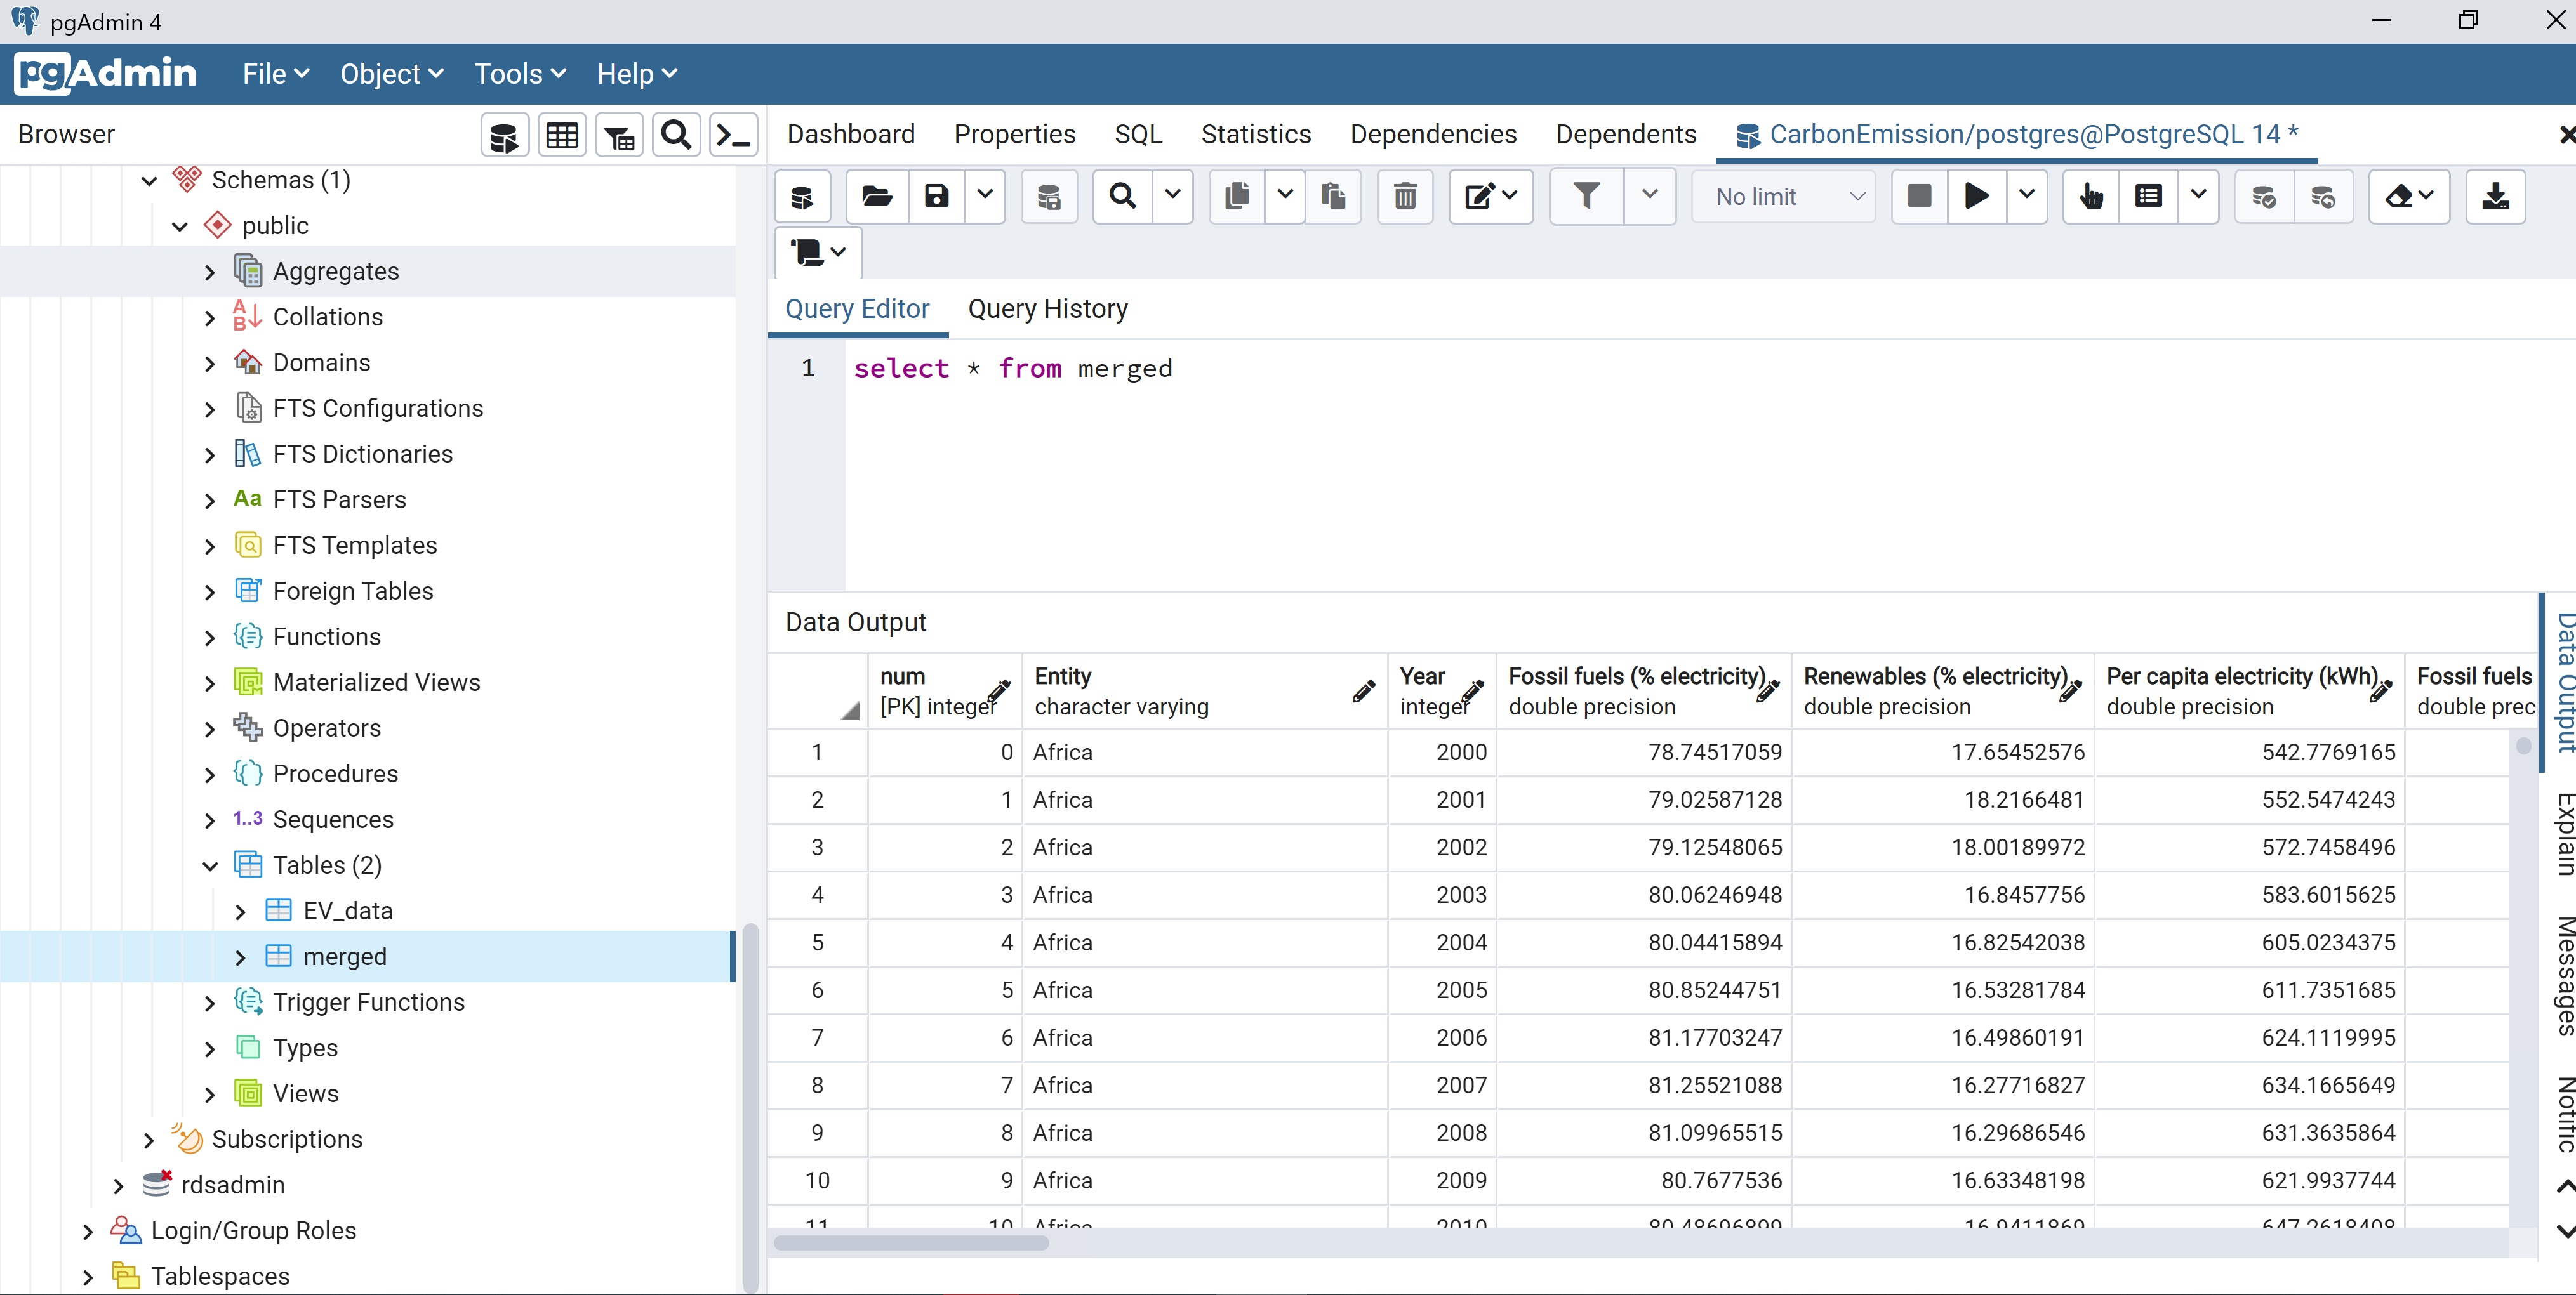This screenshot has height=1295, width=2576.
Task: Expand the Functions tree node
Action: [210, 638]
